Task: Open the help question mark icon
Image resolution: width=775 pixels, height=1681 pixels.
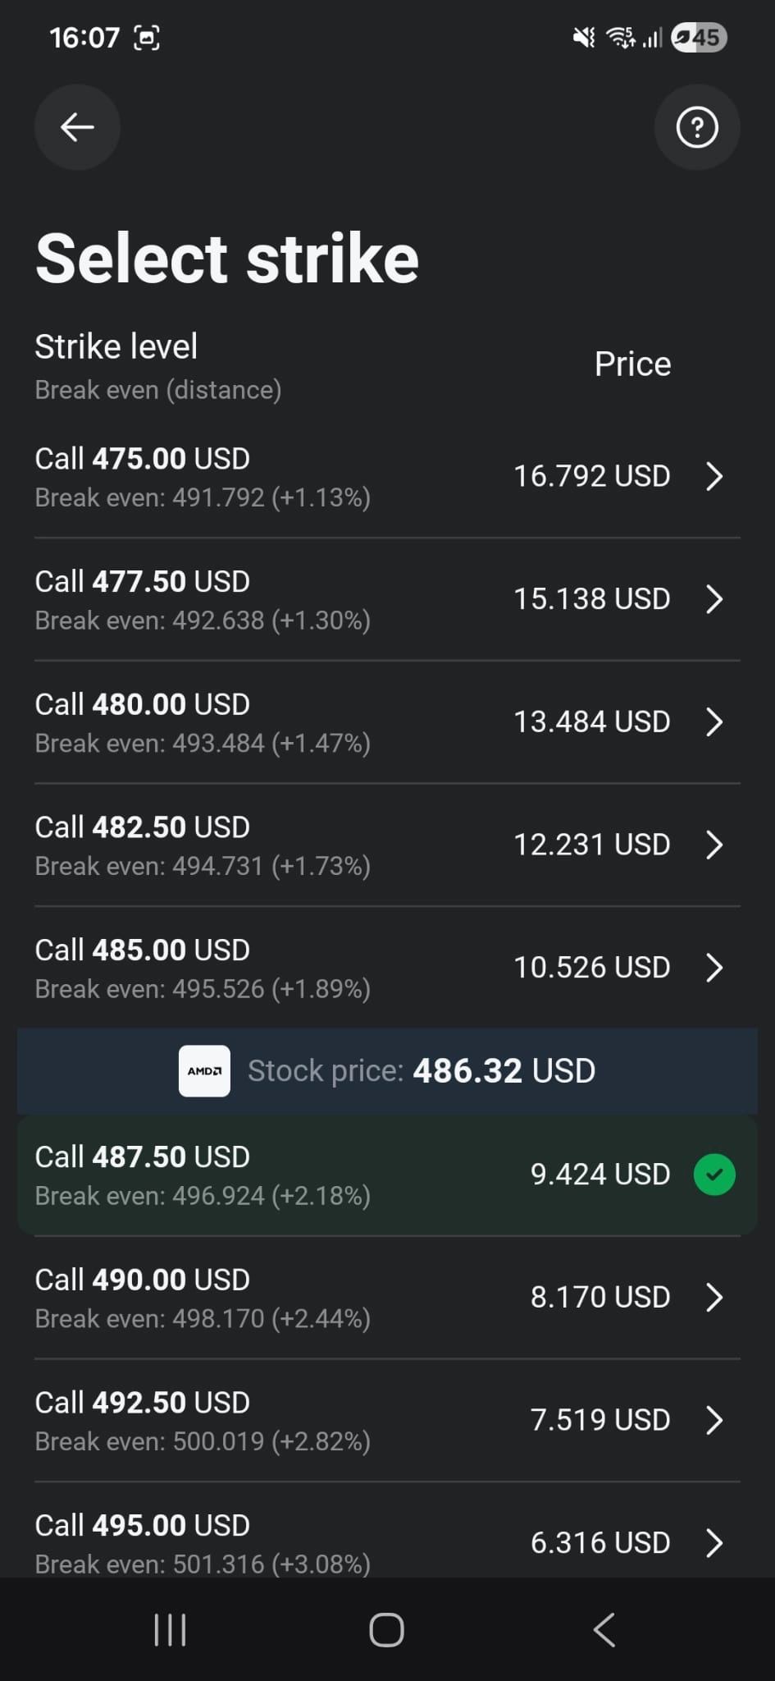Action: click(x=697, y=127)
